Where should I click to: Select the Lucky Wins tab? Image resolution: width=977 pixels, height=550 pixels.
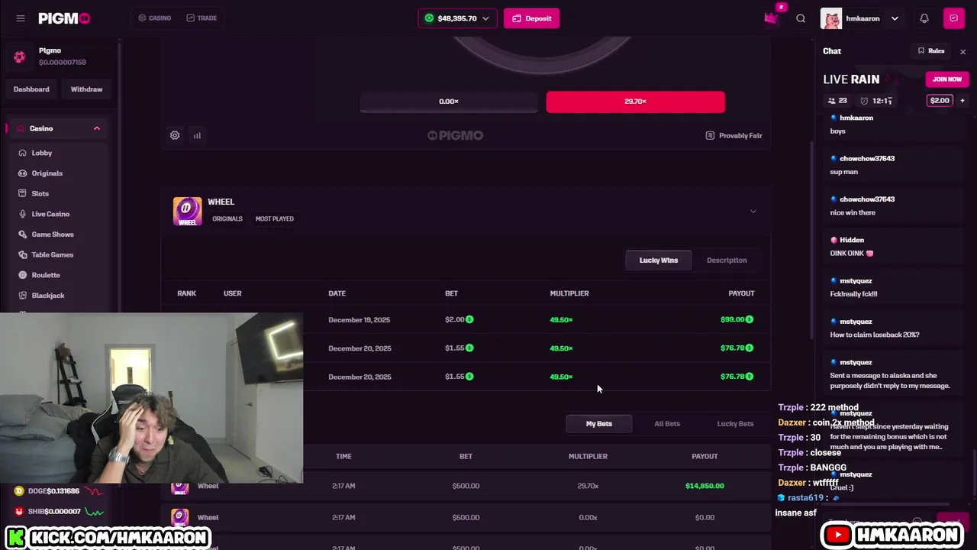(658, 260)
